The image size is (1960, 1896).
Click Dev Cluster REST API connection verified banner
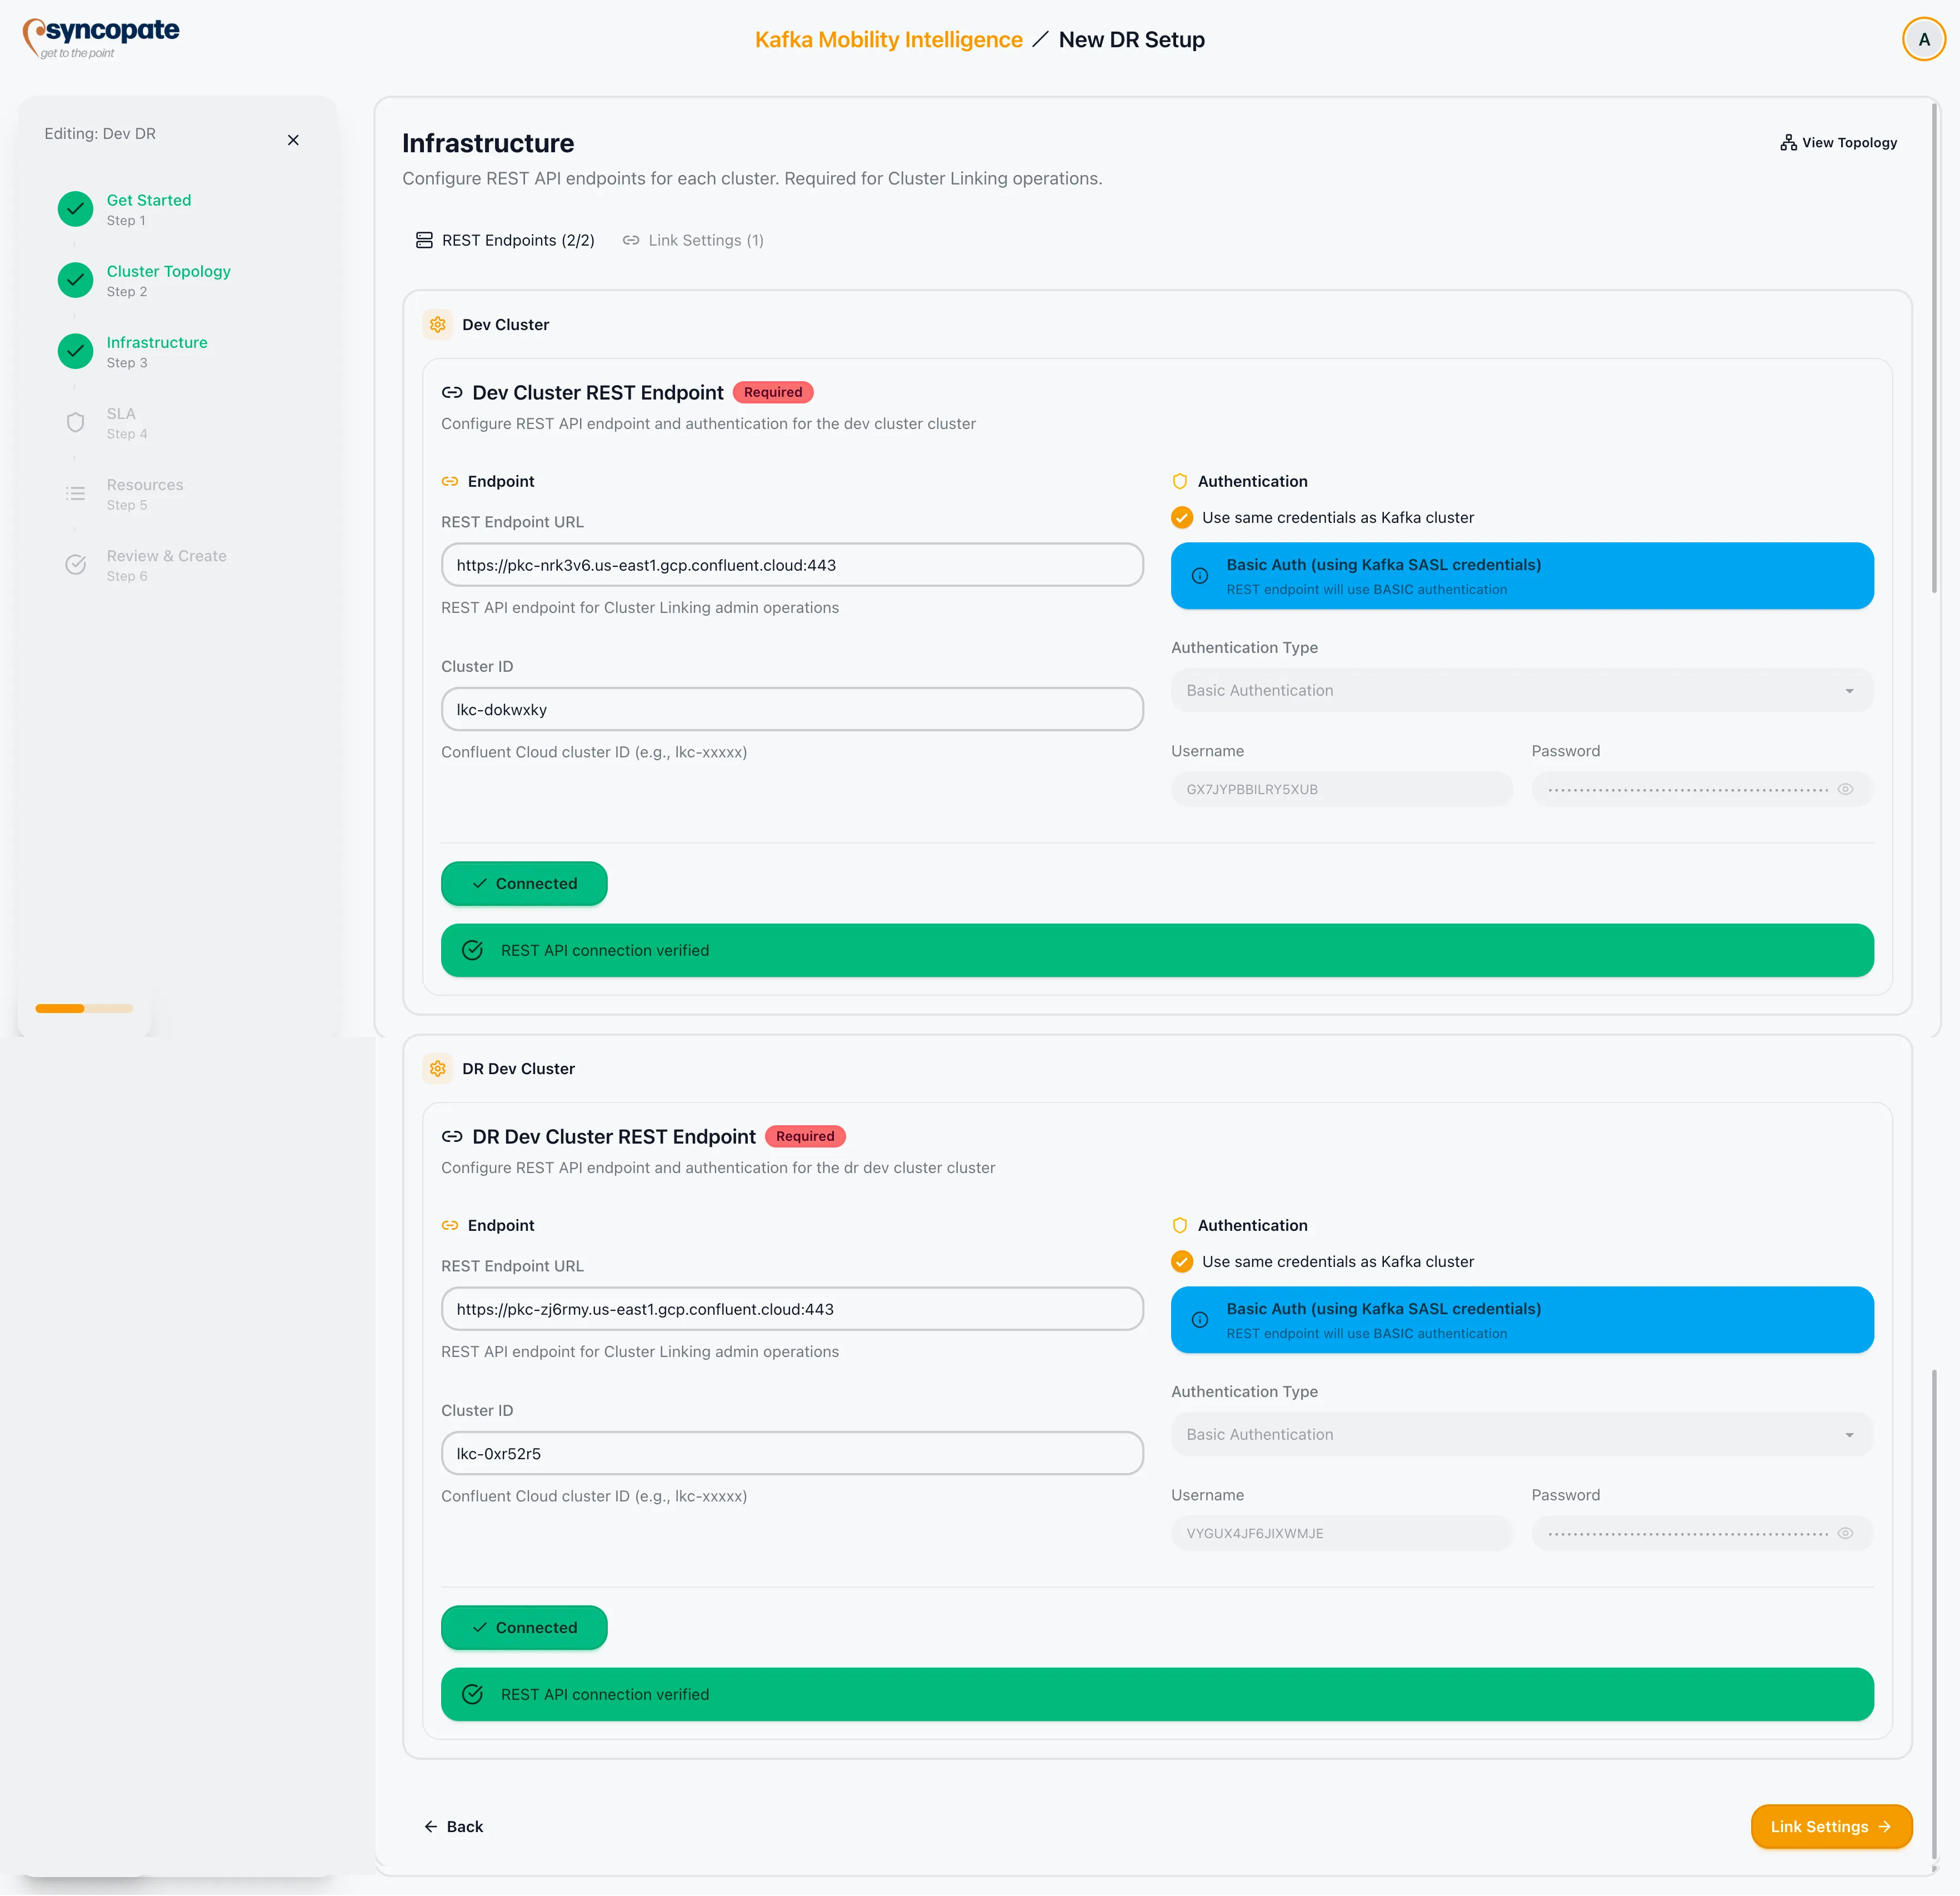[x=1157, y=951]
